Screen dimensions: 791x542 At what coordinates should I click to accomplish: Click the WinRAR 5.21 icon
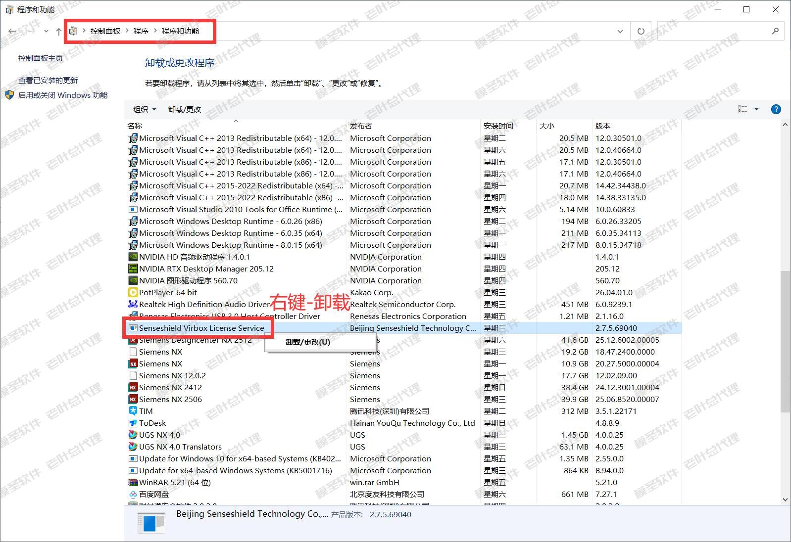coord(133,482)
